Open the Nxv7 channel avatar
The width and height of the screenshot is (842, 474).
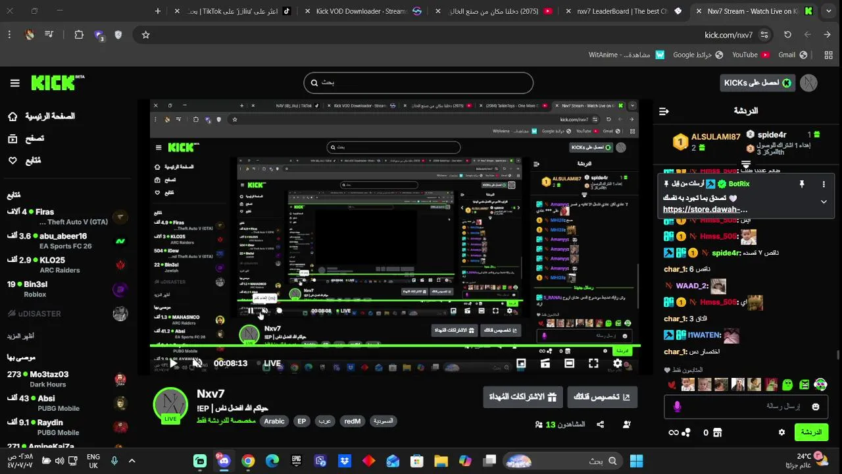pos(170,405)
